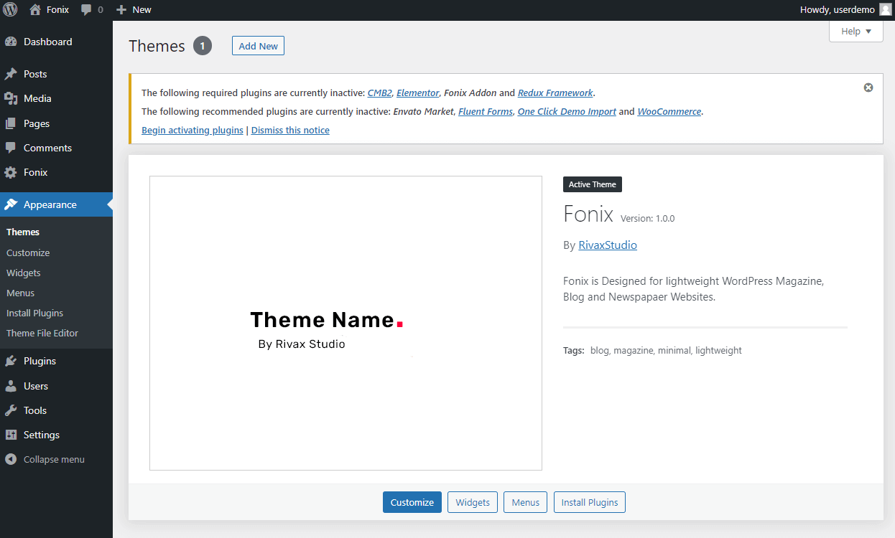The image size is (895, 538).
Task: Open the Fonix gear icon in sidebar
Action: click(11, 172)
